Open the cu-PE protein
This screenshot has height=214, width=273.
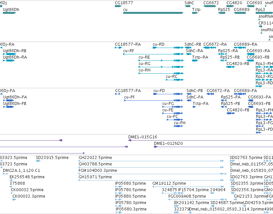173,113
